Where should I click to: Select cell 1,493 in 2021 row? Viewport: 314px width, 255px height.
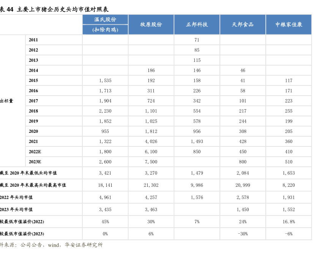click(x=197, y=142)
